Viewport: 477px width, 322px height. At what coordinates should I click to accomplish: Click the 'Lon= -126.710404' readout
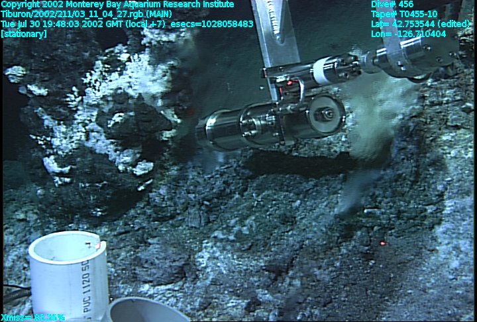coord(409,34)
